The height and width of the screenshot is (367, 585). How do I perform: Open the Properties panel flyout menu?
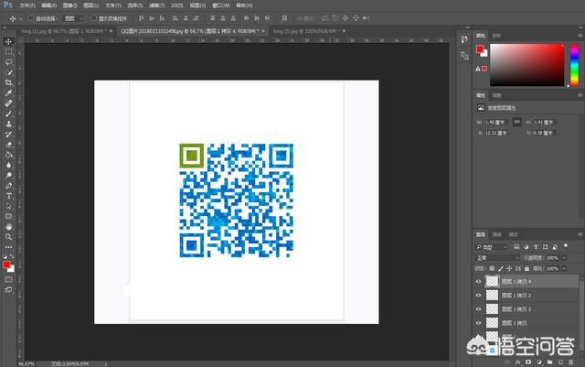pos(580,95)
